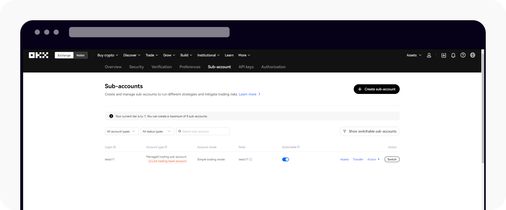Expand the All status types dropdown

click(x=157, y=131)
